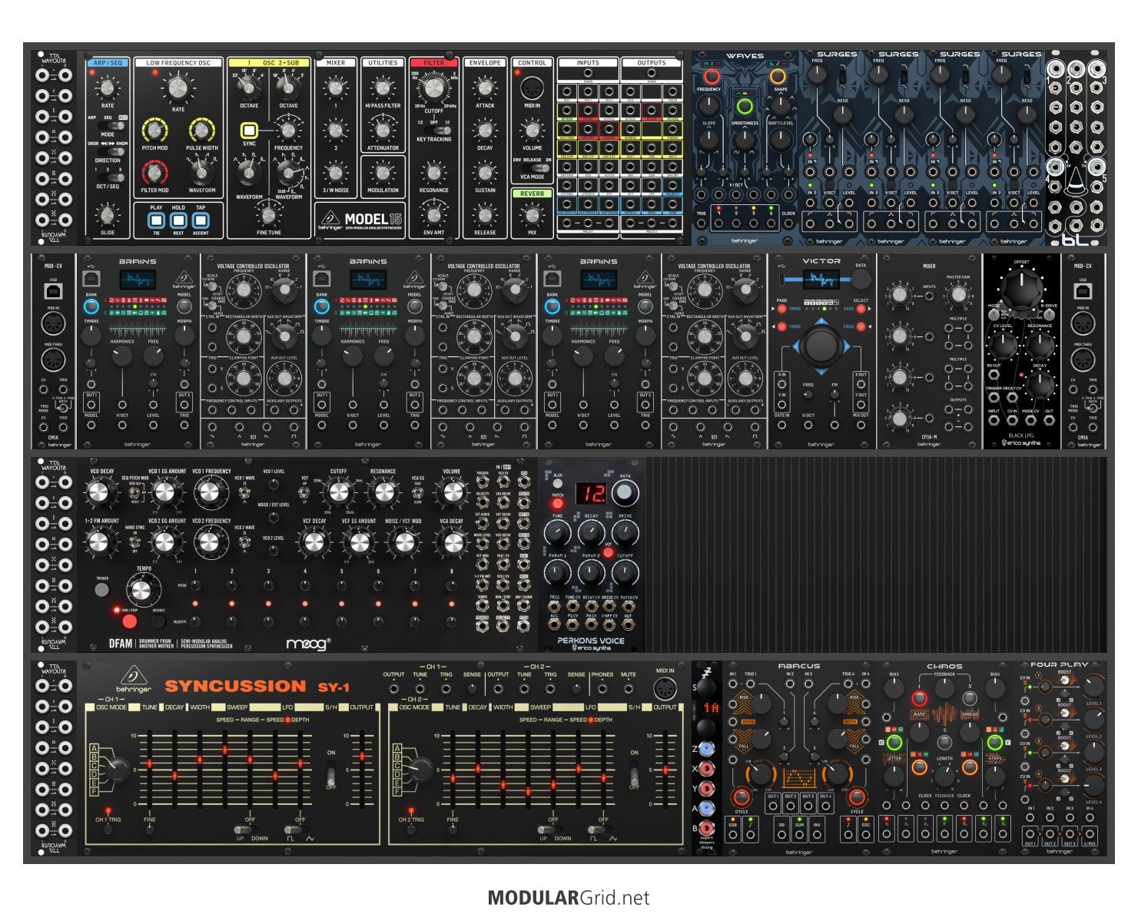This screenshot has height=914, width=1138.
Task: Click the DFAM TEMPO knob
Action: 141,591
